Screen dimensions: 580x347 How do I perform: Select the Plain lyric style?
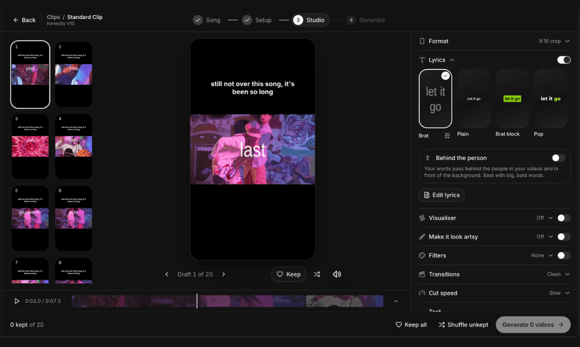click(x=474, y=99)
